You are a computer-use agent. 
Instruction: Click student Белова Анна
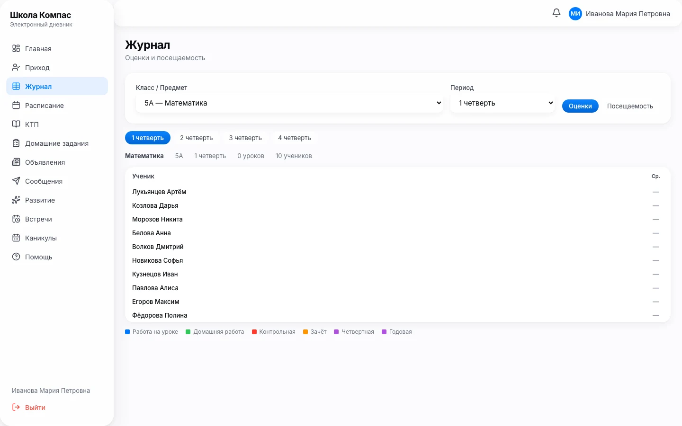[152, 233]
